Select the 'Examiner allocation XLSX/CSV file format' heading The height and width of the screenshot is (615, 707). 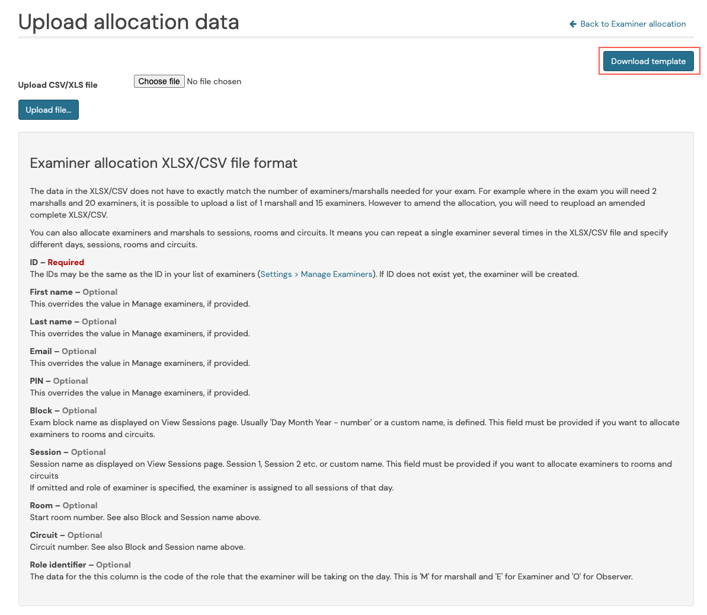[164, 163]
